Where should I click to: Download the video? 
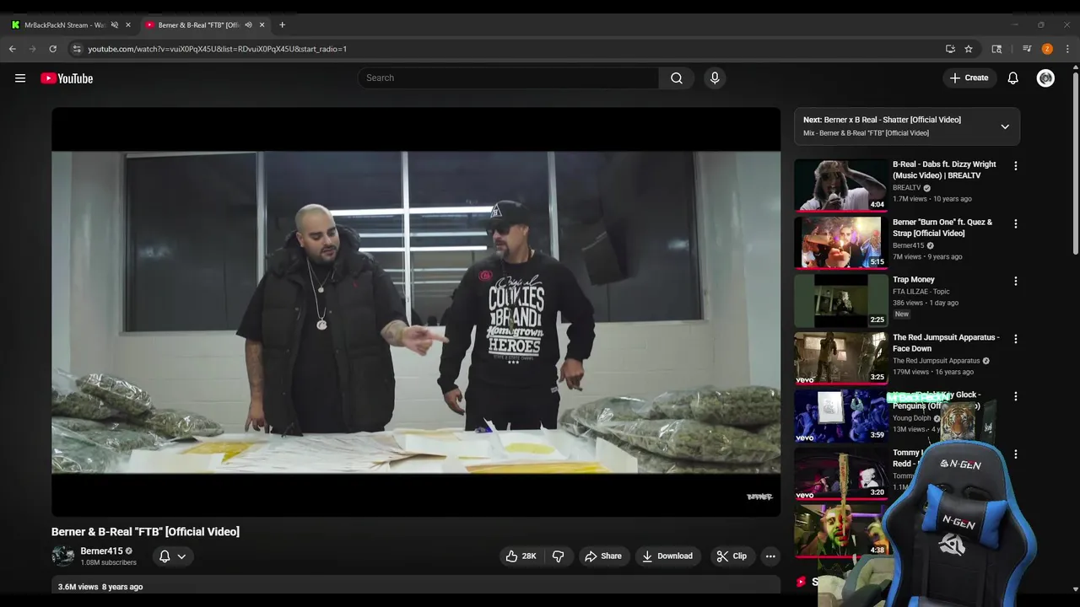pos(667,556)
